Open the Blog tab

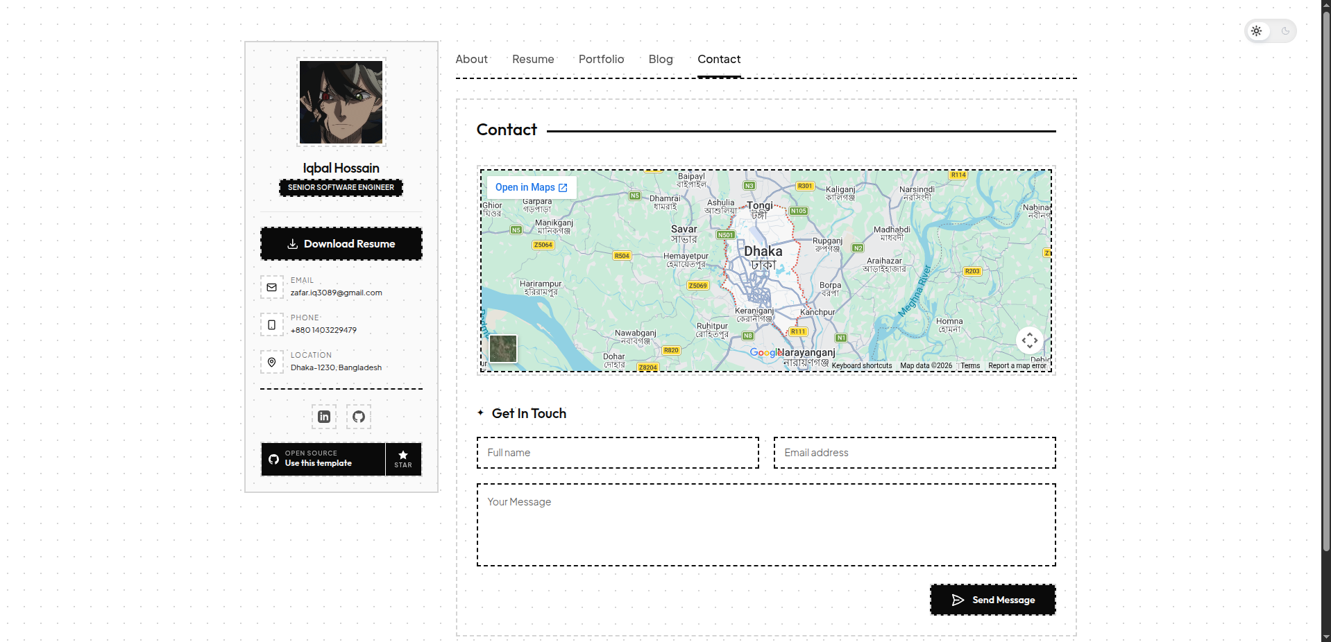[x=661, y=60]
